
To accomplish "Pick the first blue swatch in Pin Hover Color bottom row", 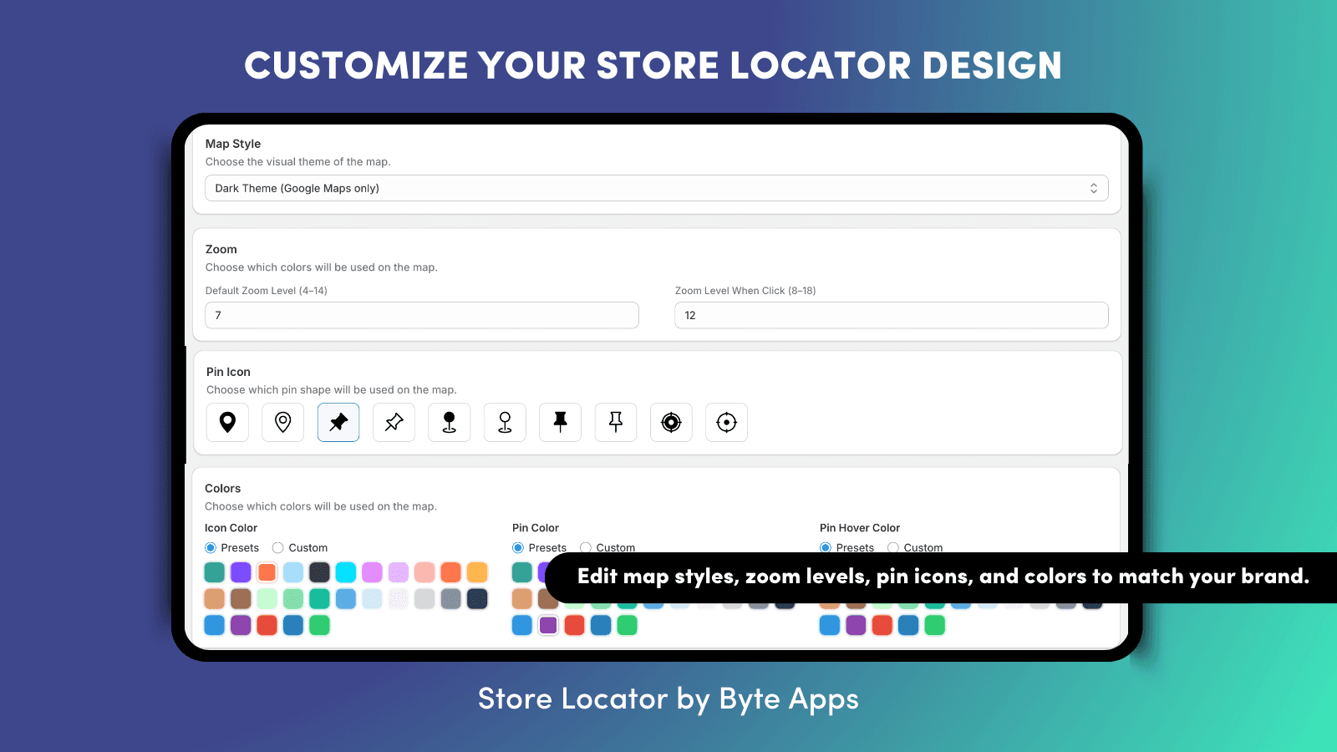I will pos(830,625).
